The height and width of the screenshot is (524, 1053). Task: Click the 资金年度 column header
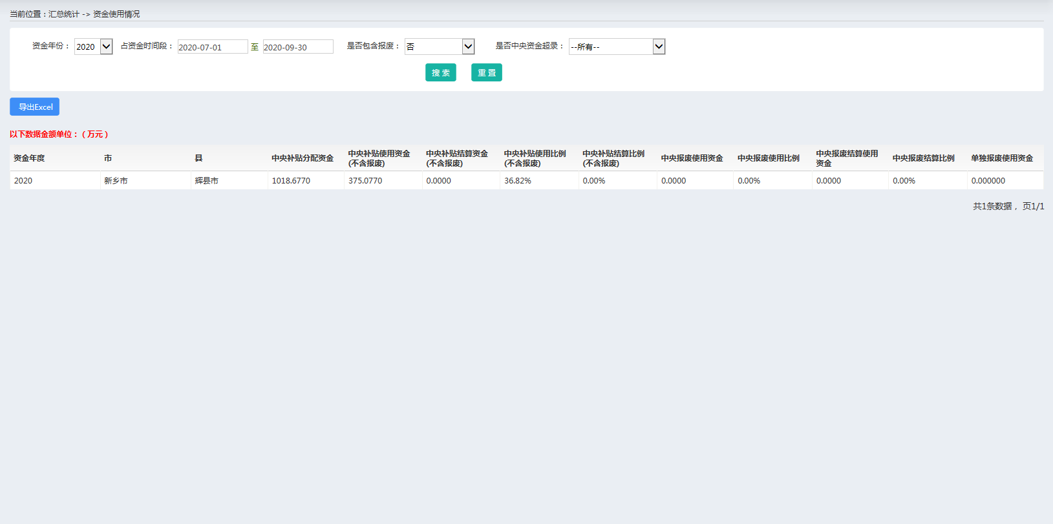click(x=29, y=158)
